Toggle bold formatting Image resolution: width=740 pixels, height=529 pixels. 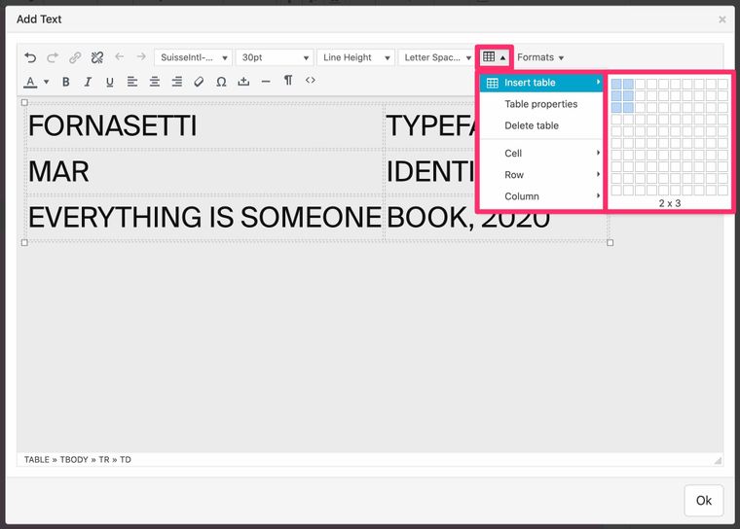pyautogui.click(x=66, y=82)
